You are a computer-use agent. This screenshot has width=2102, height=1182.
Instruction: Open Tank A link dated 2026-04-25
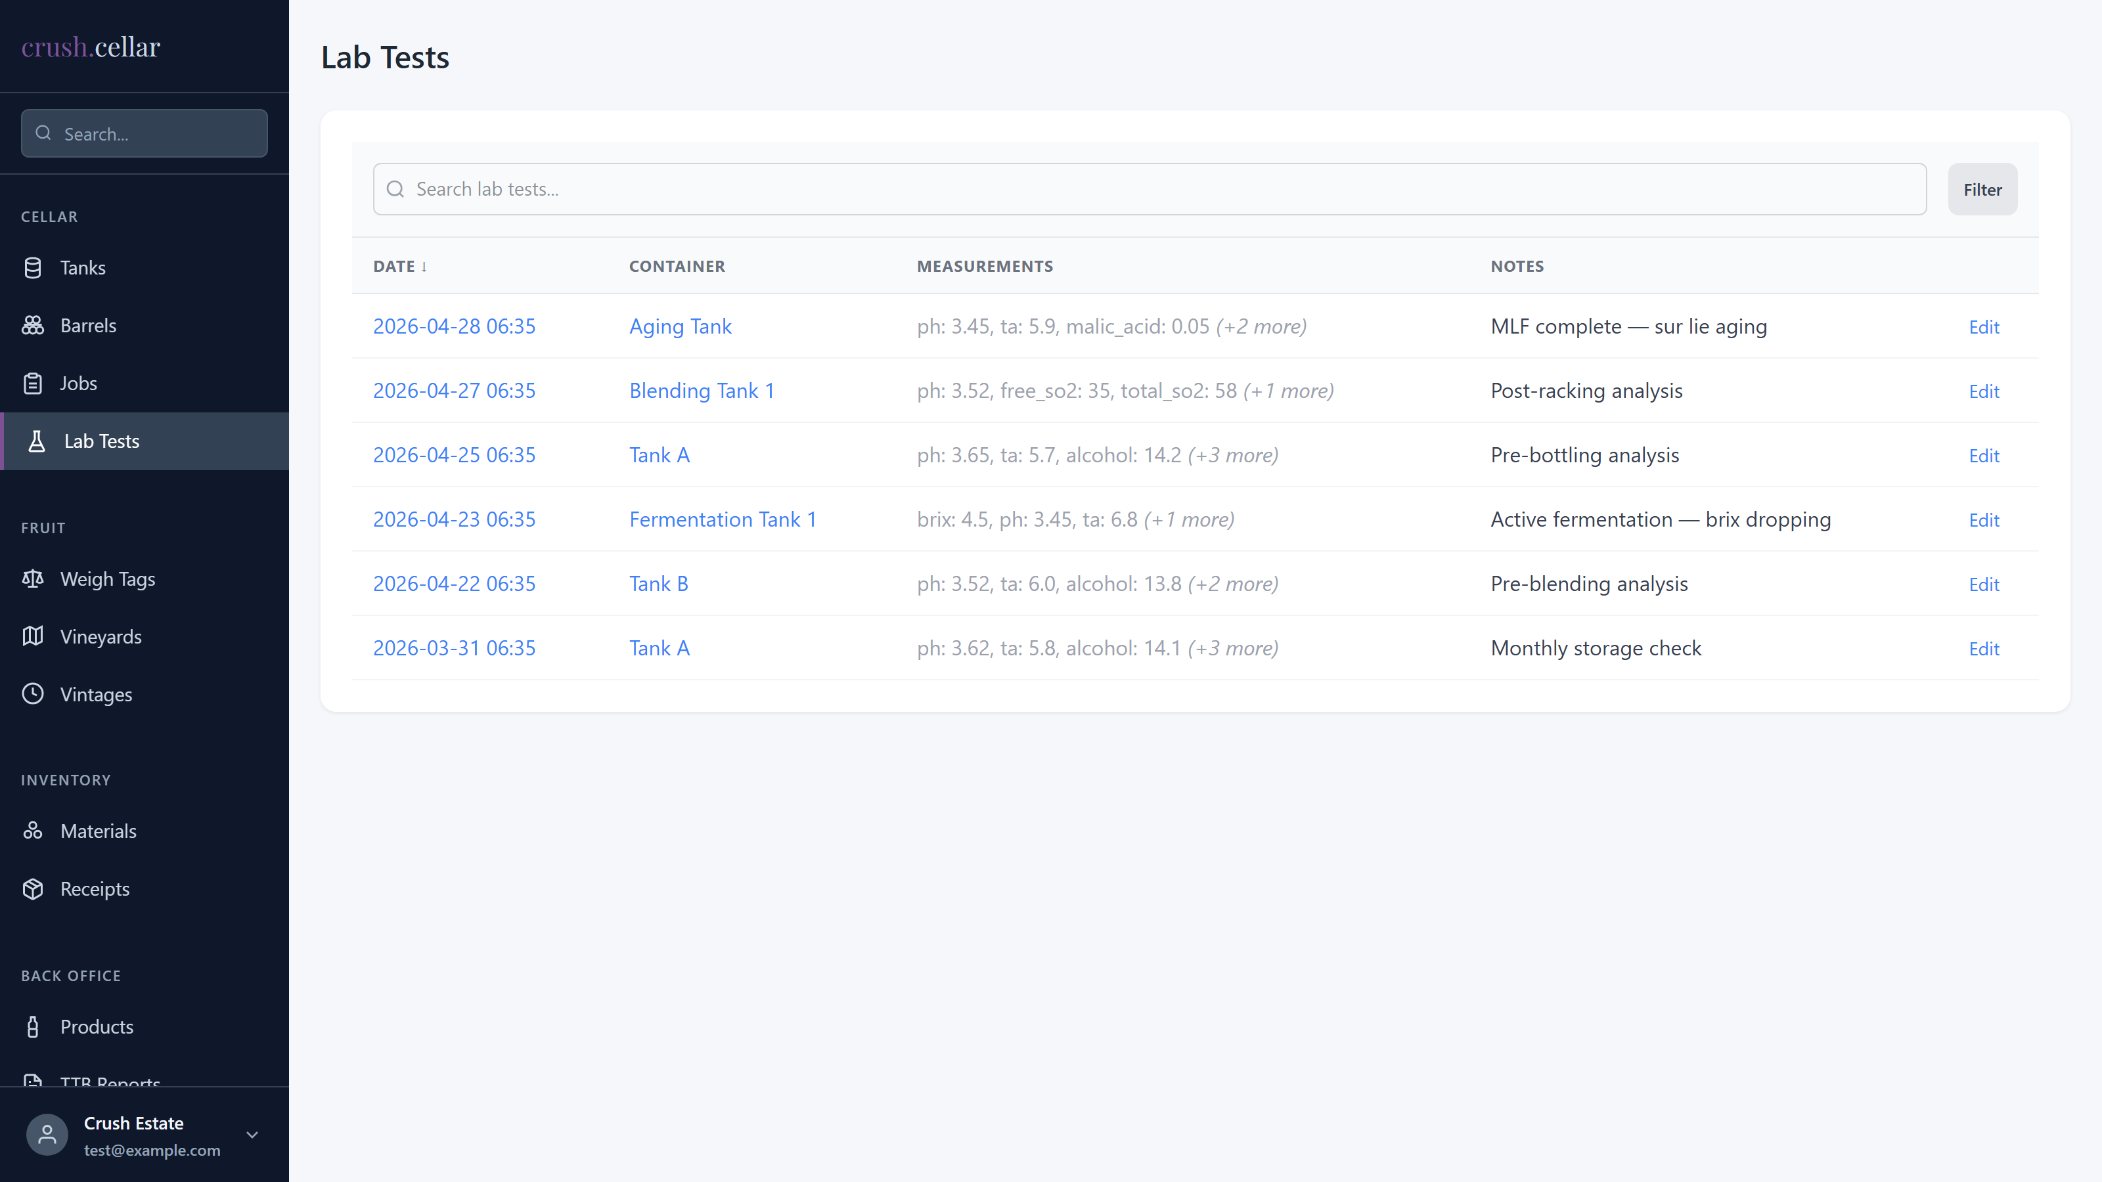(x=660, y=455)
